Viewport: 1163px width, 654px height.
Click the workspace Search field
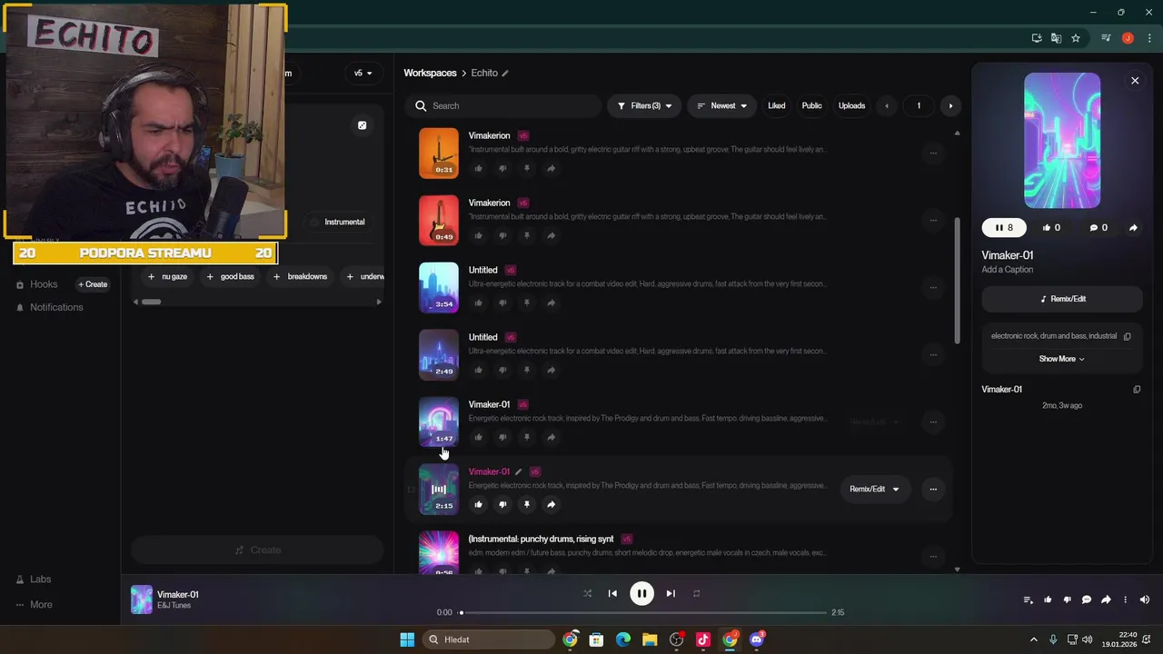coord(502,105)
